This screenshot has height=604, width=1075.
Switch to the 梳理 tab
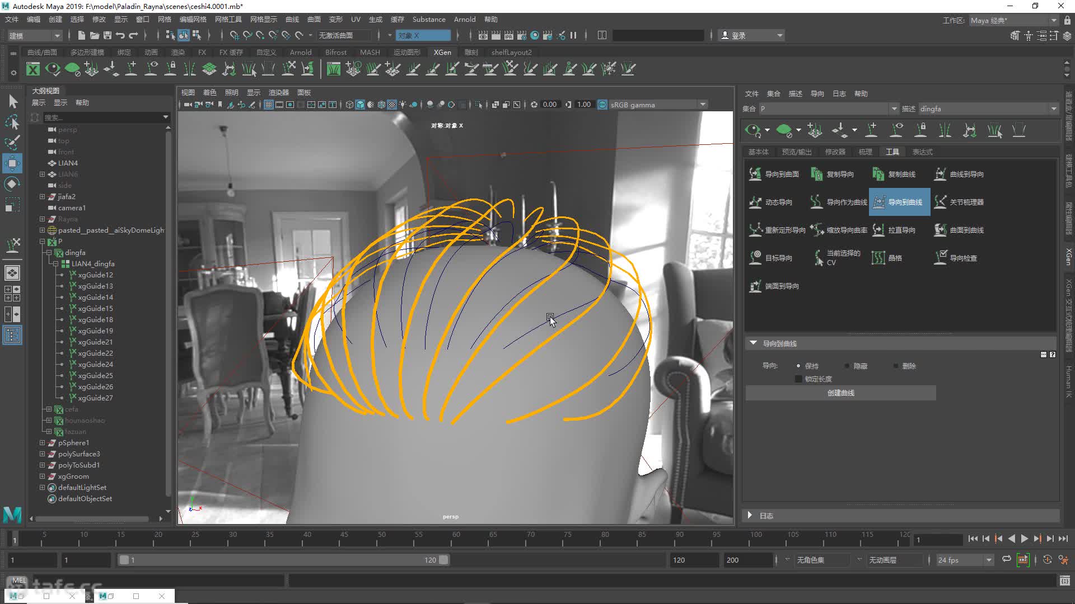coord(866,152)
